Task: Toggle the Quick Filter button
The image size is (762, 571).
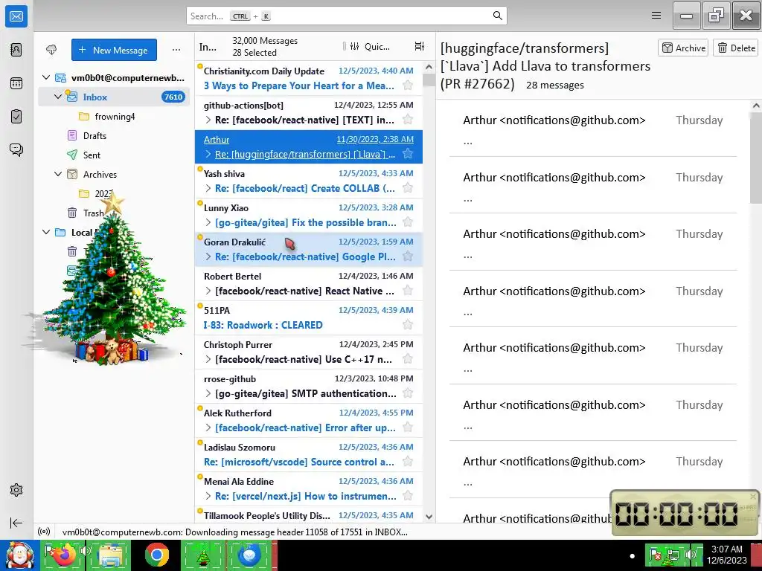Action: click(369, 47)
